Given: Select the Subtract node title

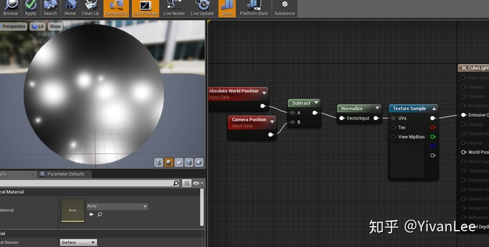Looking at the screenshot, I should coord(301,102).
